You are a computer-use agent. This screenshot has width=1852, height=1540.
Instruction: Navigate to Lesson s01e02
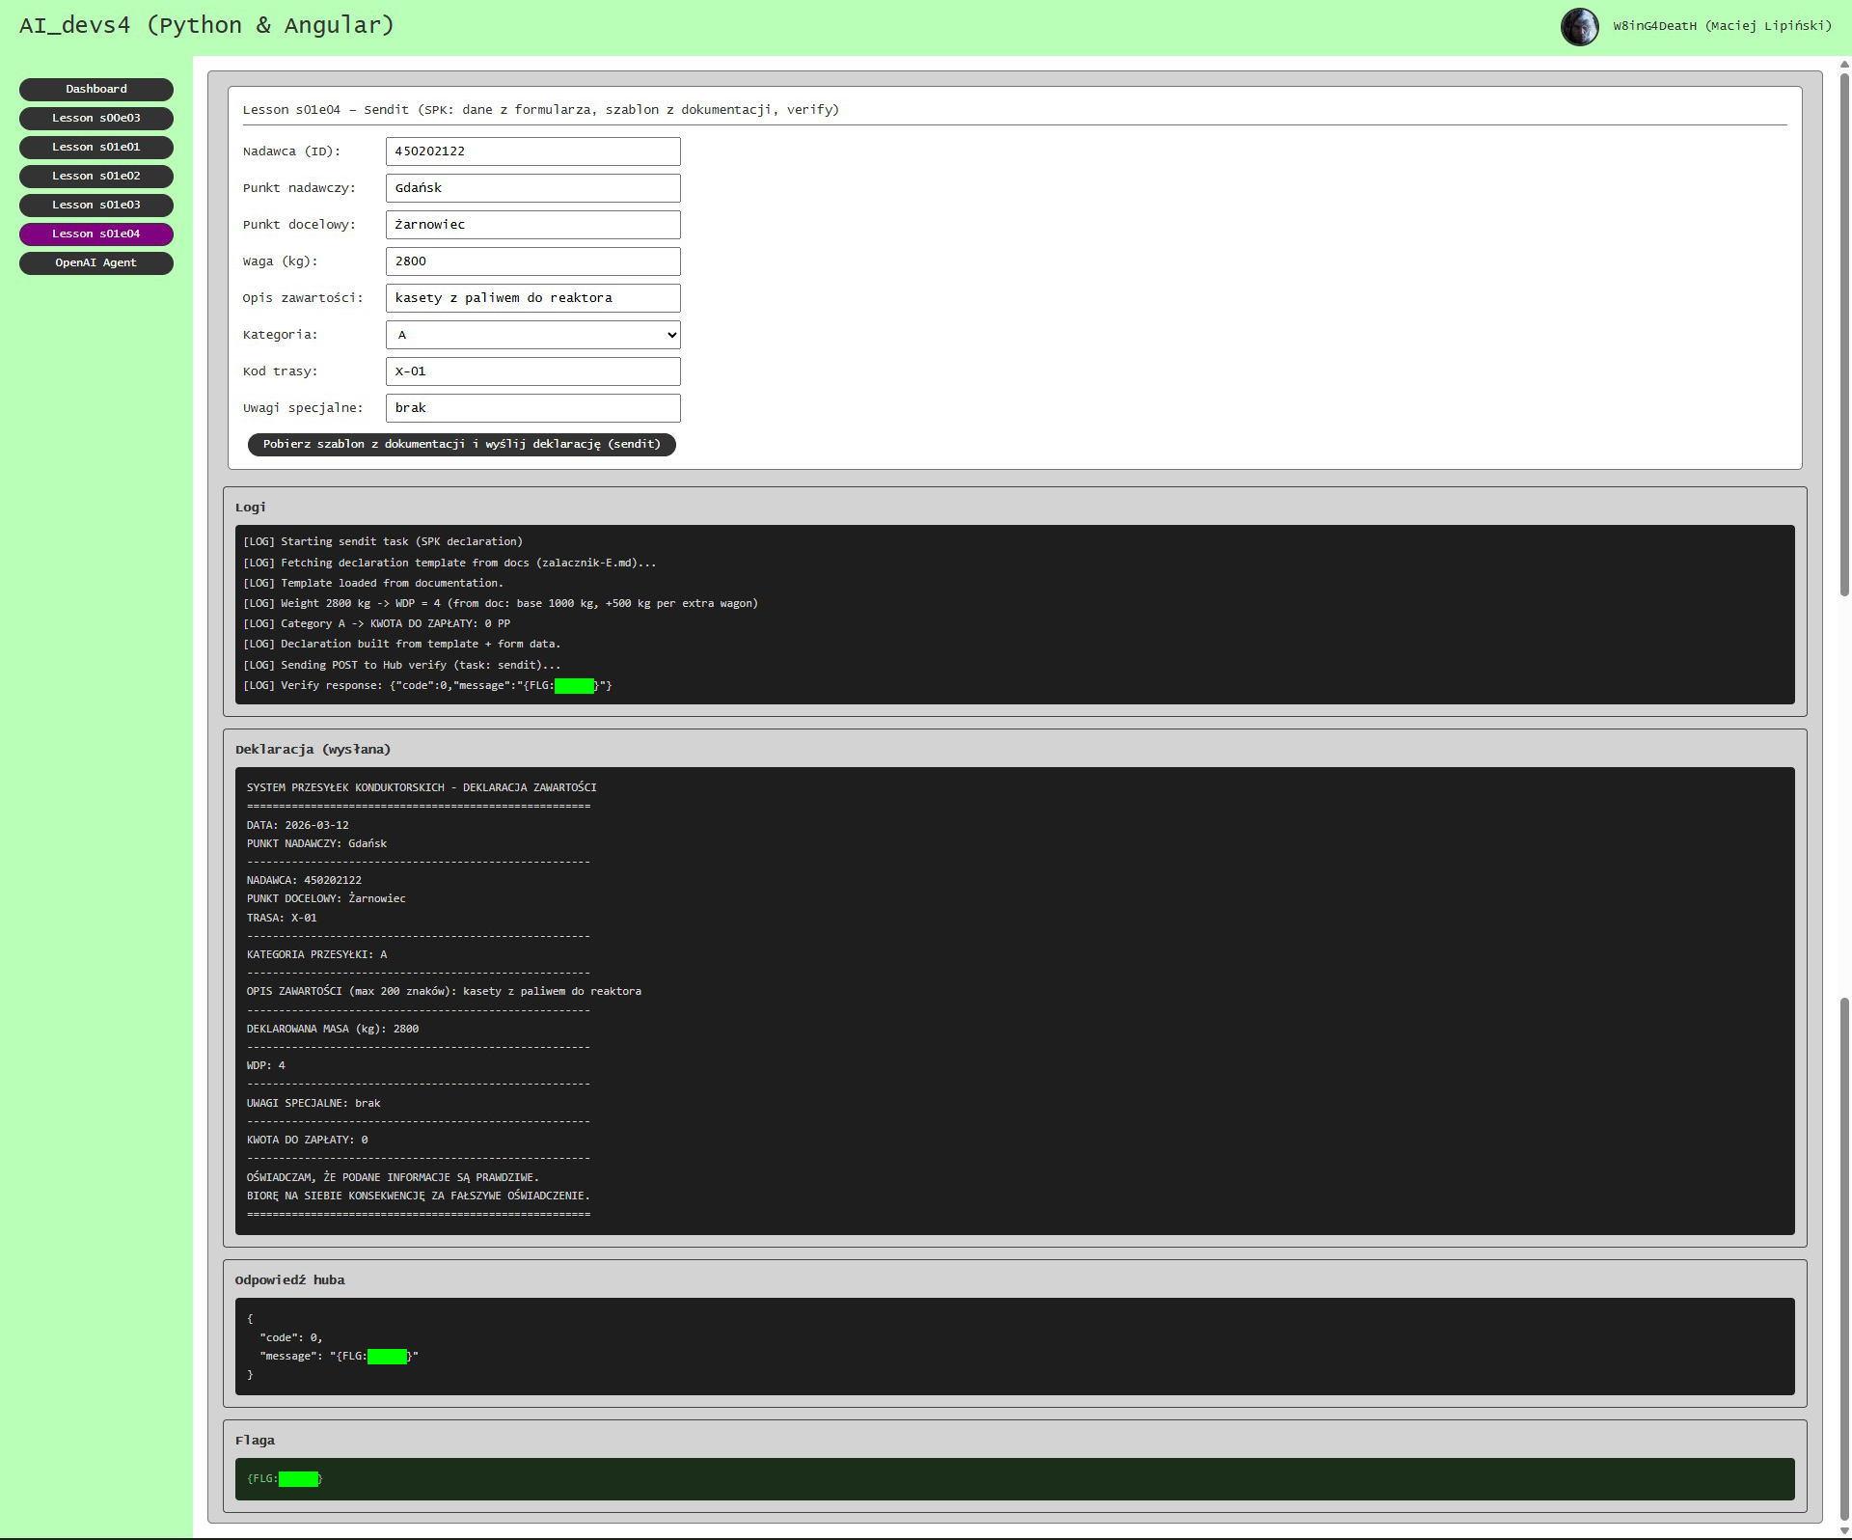pos(96,176)
